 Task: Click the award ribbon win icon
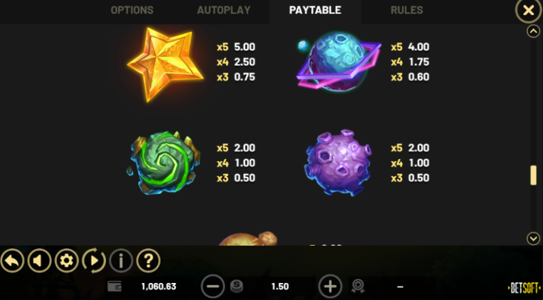(357, 286)
